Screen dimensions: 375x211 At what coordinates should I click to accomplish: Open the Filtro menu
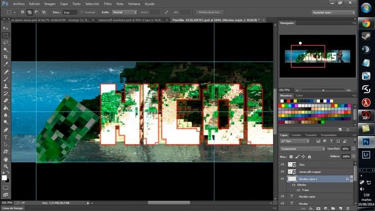(x=108, y=4)
